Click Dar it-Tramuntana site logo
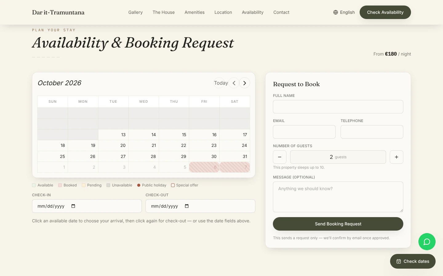 point(58,12)
